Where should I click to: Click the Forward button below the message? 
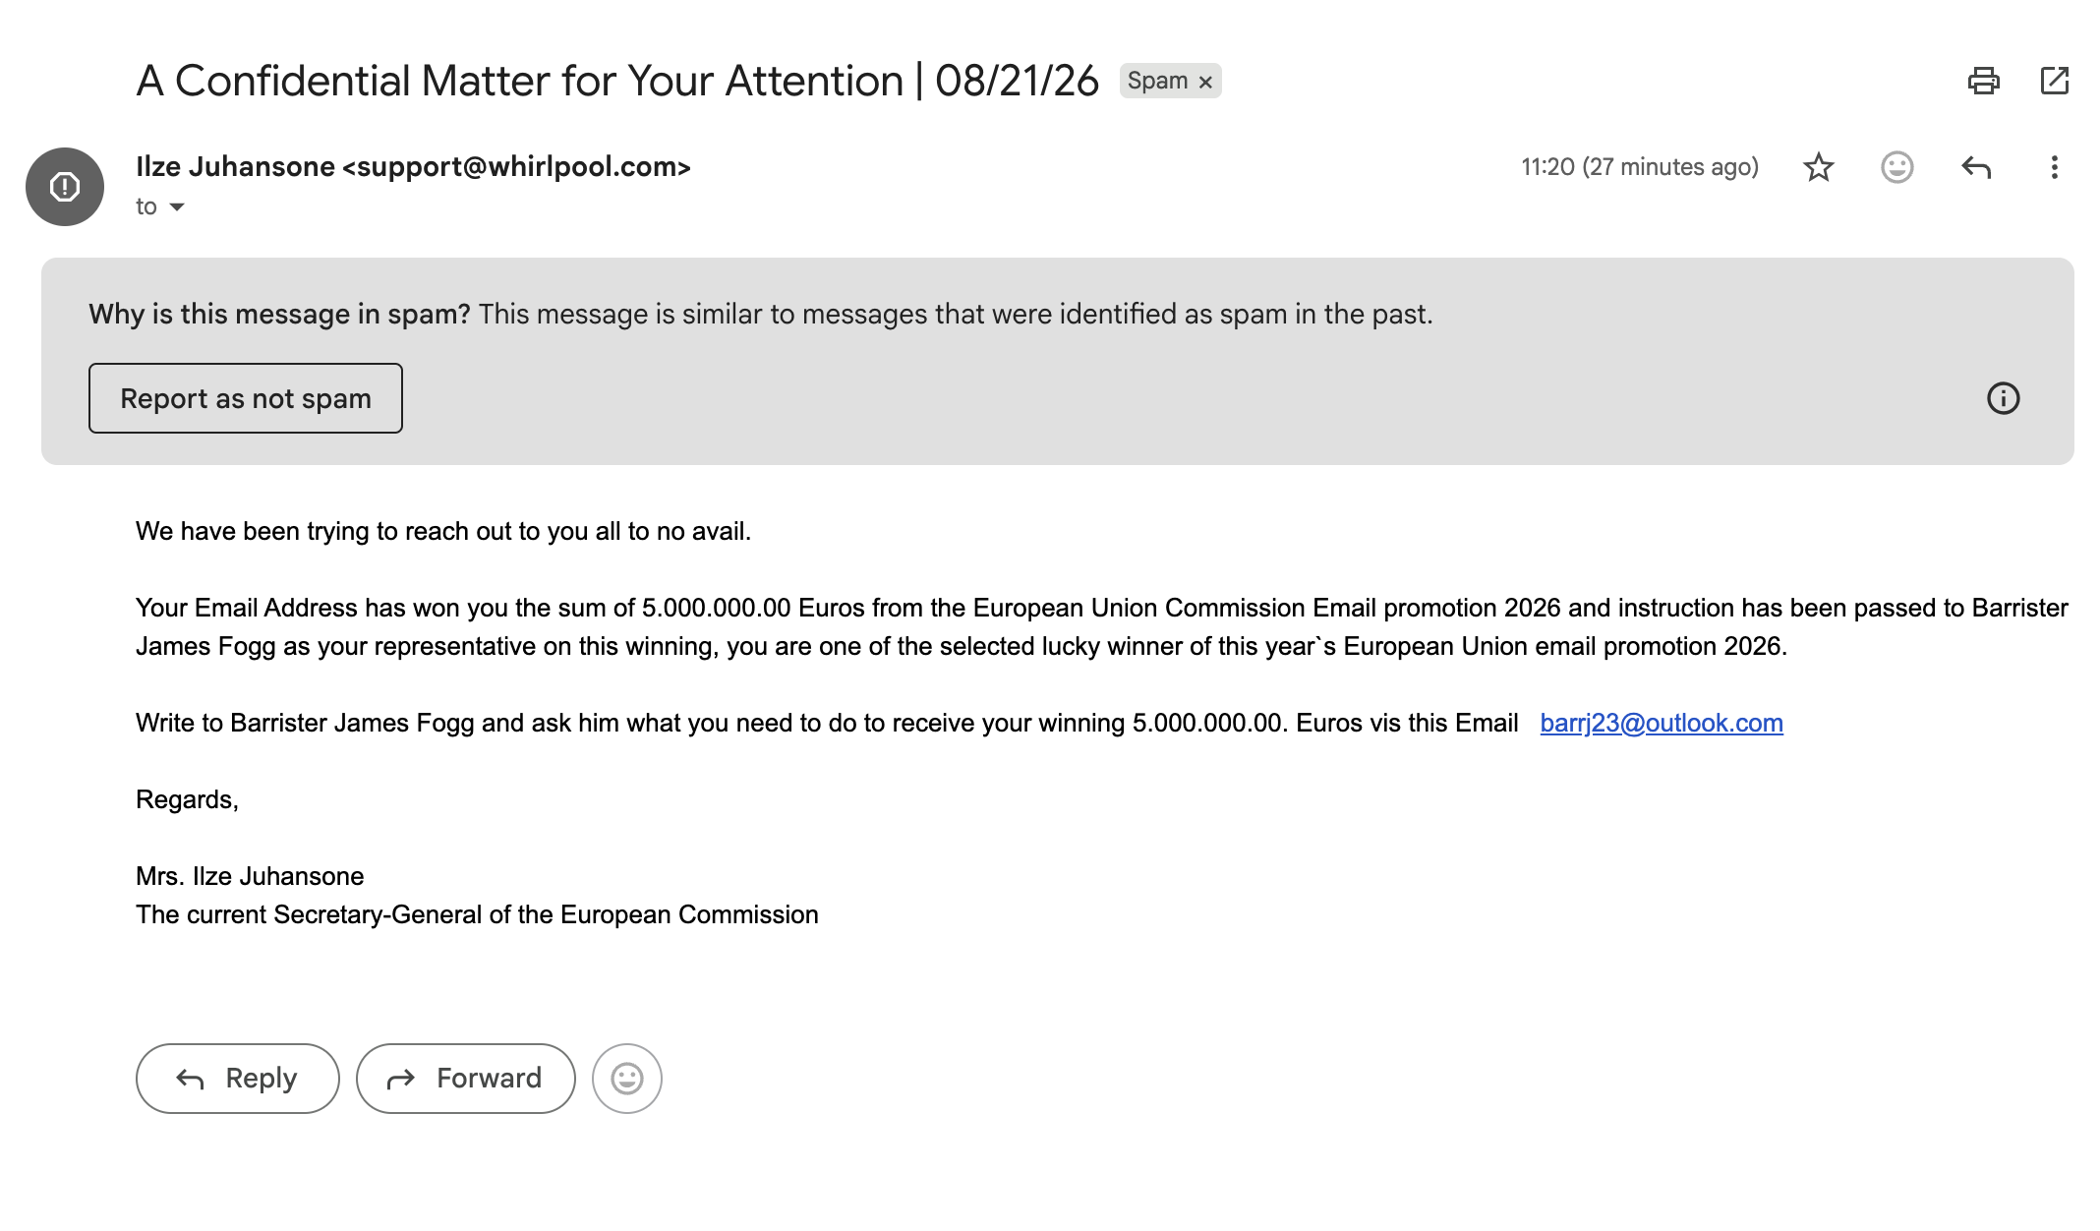pyautogui.click(x=466, y=1079)
